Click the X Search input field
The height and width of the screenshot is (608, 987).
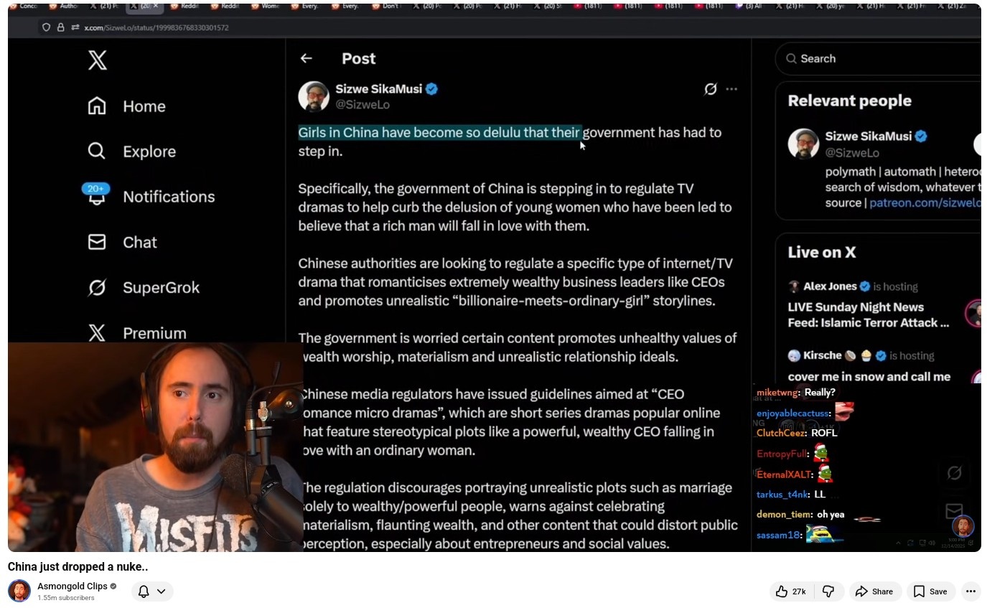[x=879, y=59]
